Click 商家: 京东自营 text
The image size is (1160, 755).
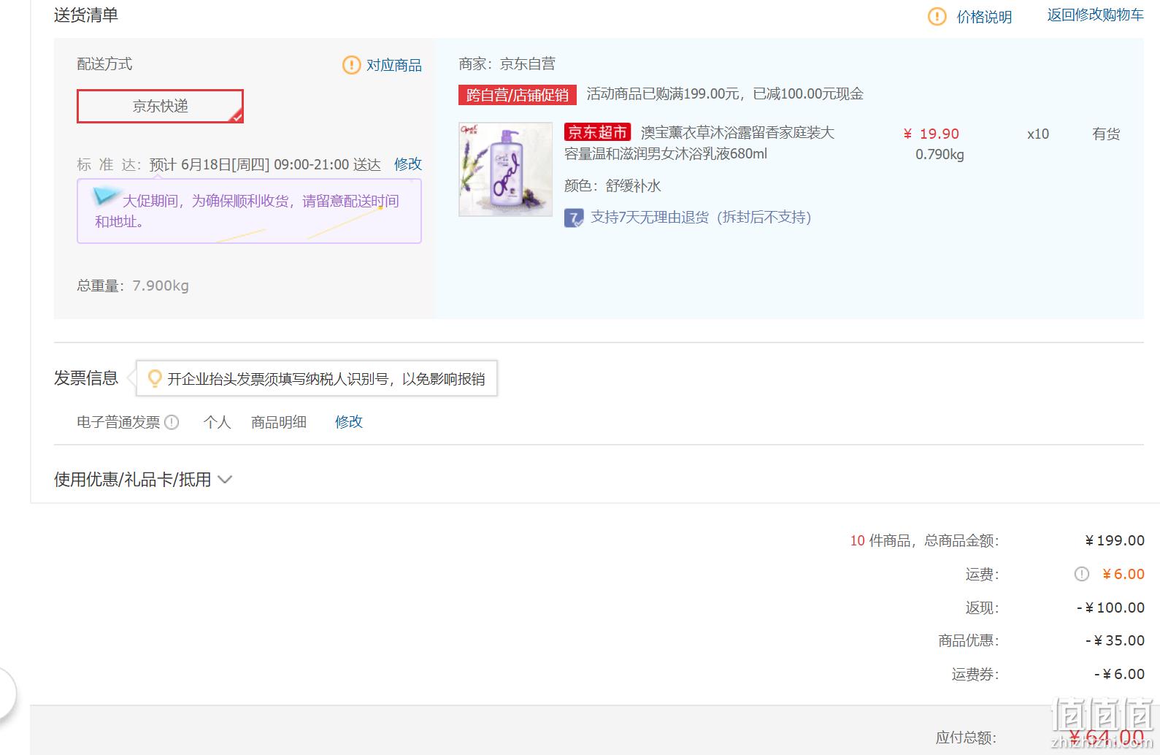point(507,64)
